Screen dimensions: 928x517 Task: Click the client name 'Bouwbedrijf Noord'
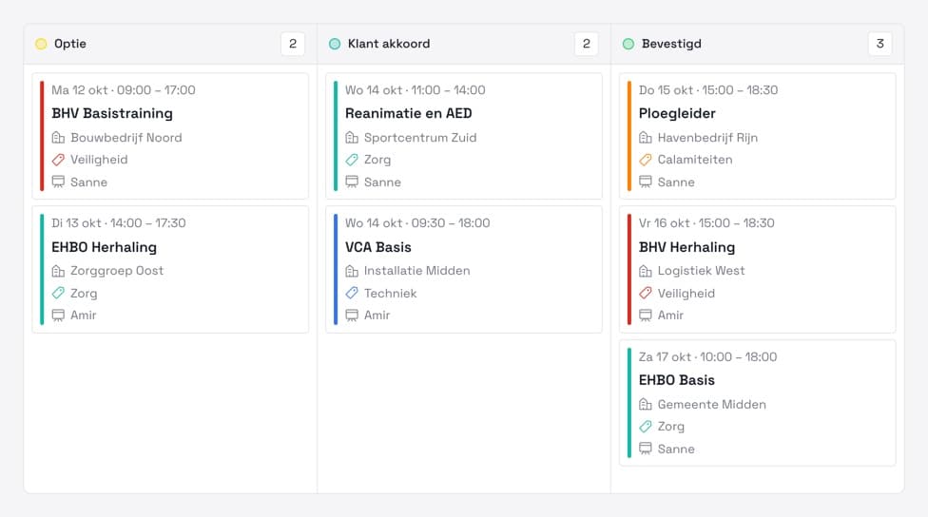click(x=126, y=138)
